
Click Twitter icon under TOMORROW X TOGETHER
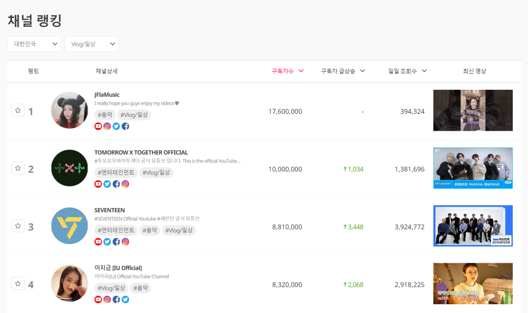(107, 184)
